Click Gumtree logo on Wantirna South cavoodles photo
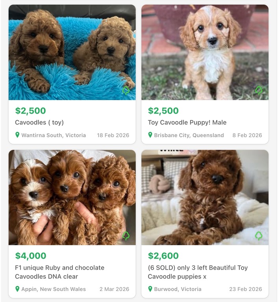This screenshot has height=302, width=278. coord(126,91)
